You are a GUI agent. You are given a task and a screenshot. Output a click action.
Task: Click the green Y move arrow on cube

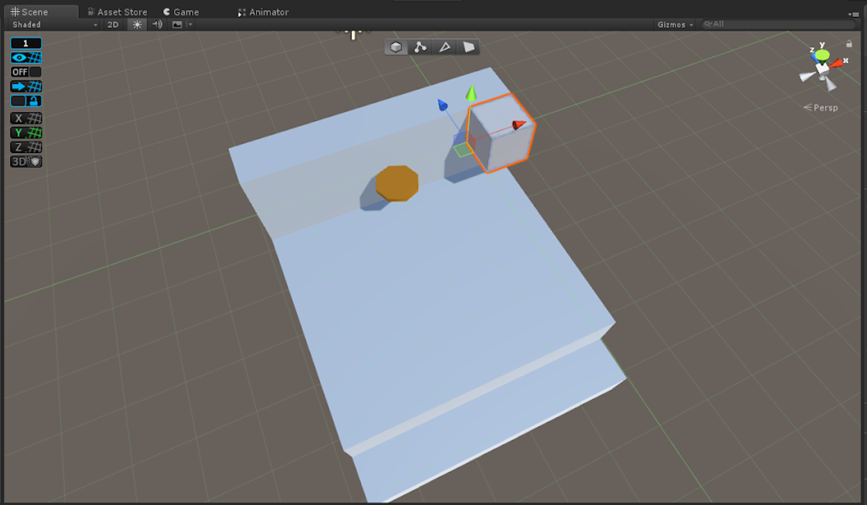pos(471,93)
